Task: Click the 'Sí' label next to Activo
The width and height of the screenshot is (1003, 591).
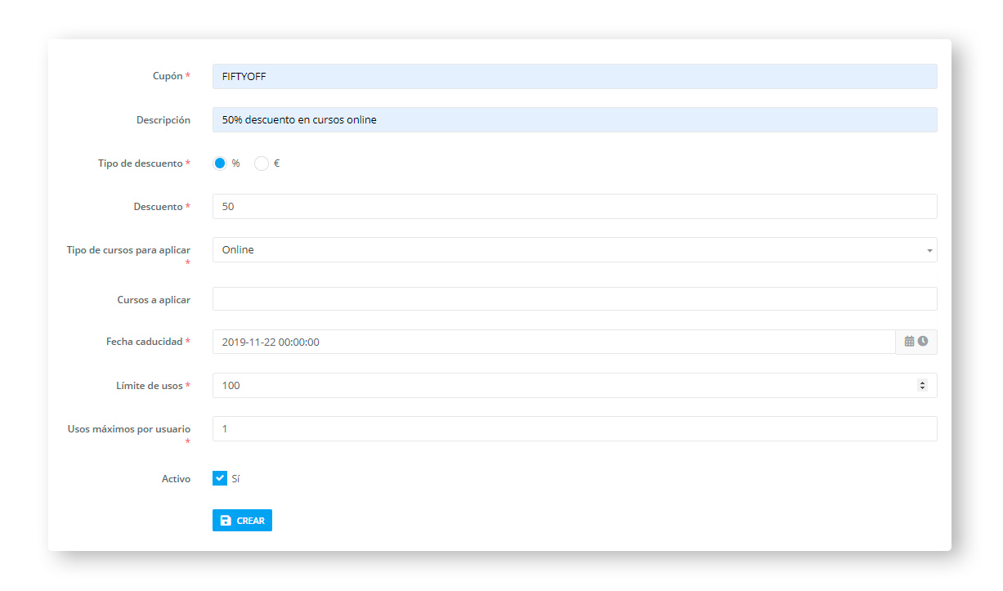Action: click(x=236, y=479)
